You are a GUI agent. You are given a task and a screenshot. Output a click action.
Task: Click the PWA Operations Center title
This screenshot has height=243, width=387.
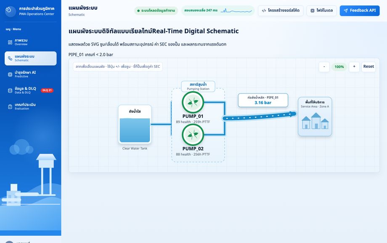point(37,14)
